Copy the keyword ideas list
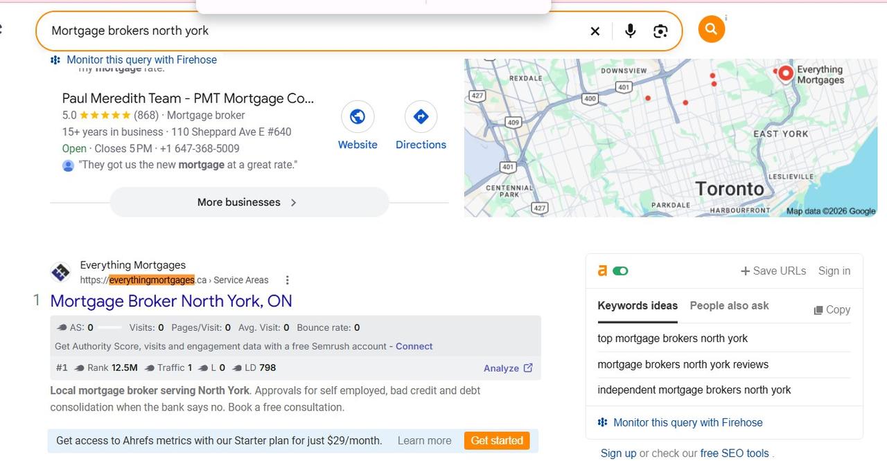 point(832,310)
